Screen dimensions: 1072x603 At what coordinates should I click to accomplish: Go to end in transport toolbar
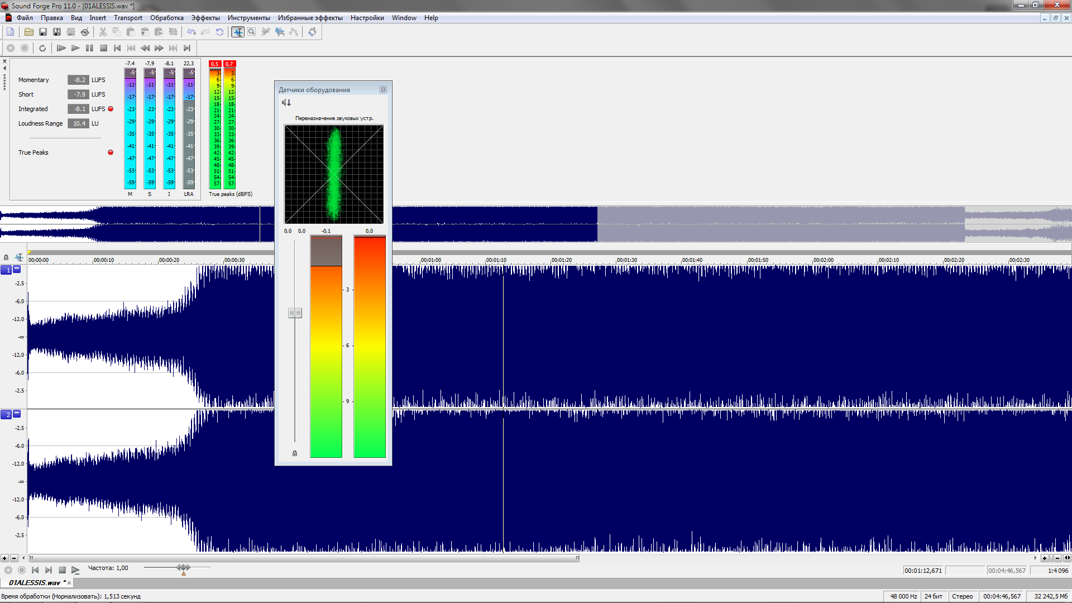(x=187, y=48)
